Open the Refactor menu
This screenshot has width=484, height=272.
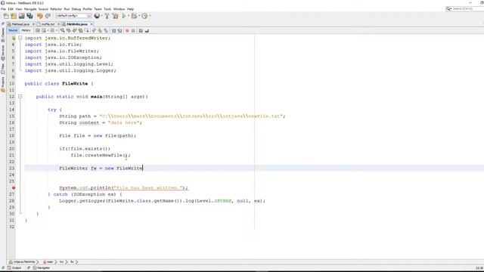tap(56, 9)
